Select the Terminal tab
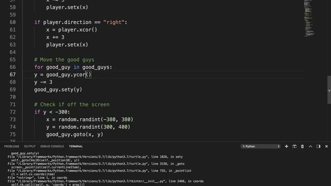 pyautogui.click(x=76, y=146)
